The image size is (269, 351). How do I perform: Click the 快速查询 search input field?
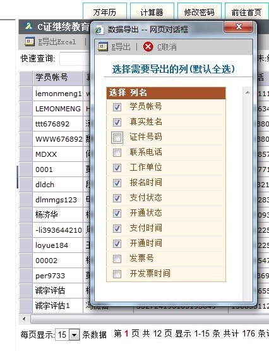point(75,59)
